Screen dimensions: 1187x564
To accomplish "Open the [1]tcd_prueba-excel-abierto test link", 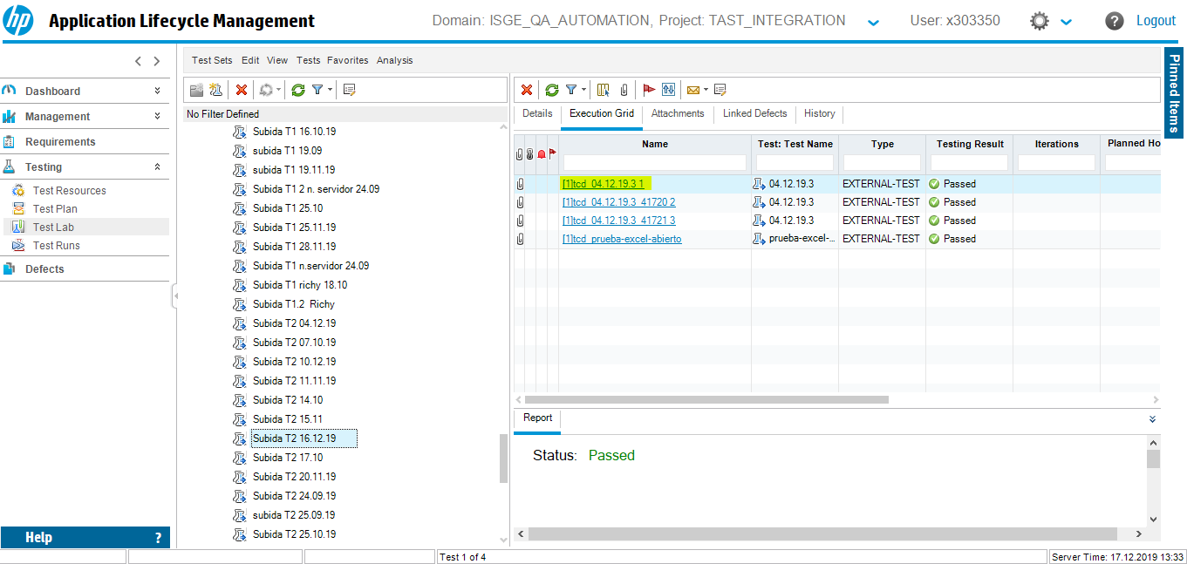I will pos(622,239).
